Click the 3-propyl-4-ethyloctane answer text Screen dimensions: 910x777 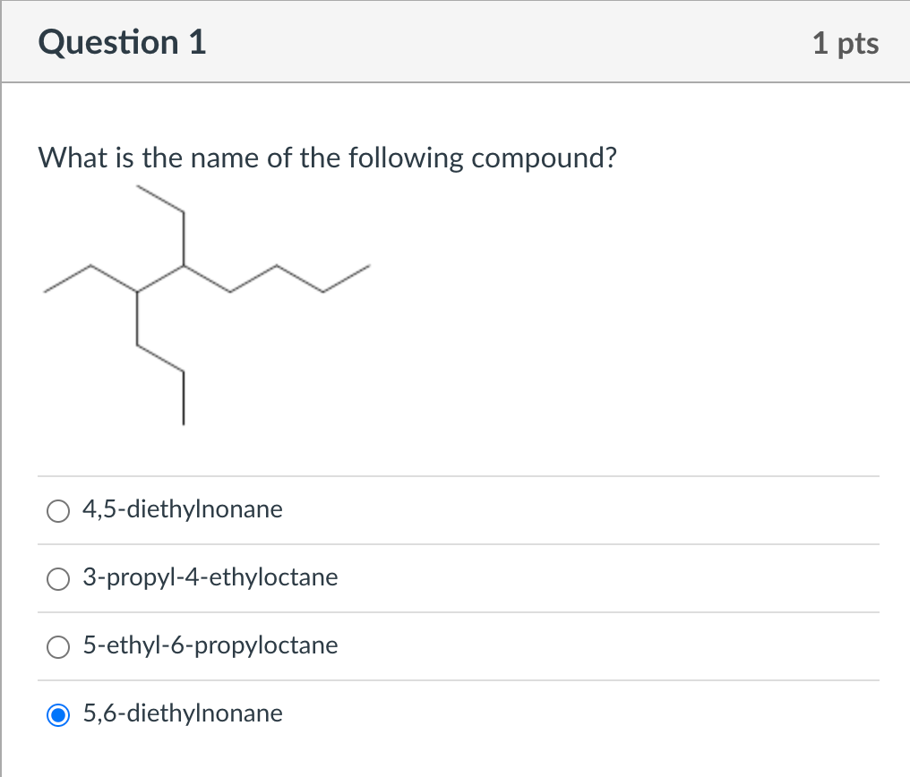(x=210, y=578)
